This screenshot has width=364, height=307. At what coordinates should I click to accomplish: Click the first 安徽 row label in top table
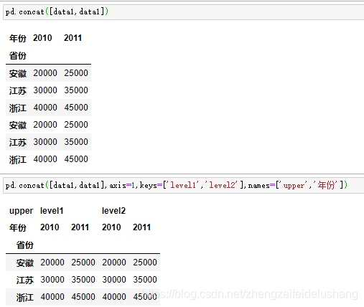coord(18,73)
